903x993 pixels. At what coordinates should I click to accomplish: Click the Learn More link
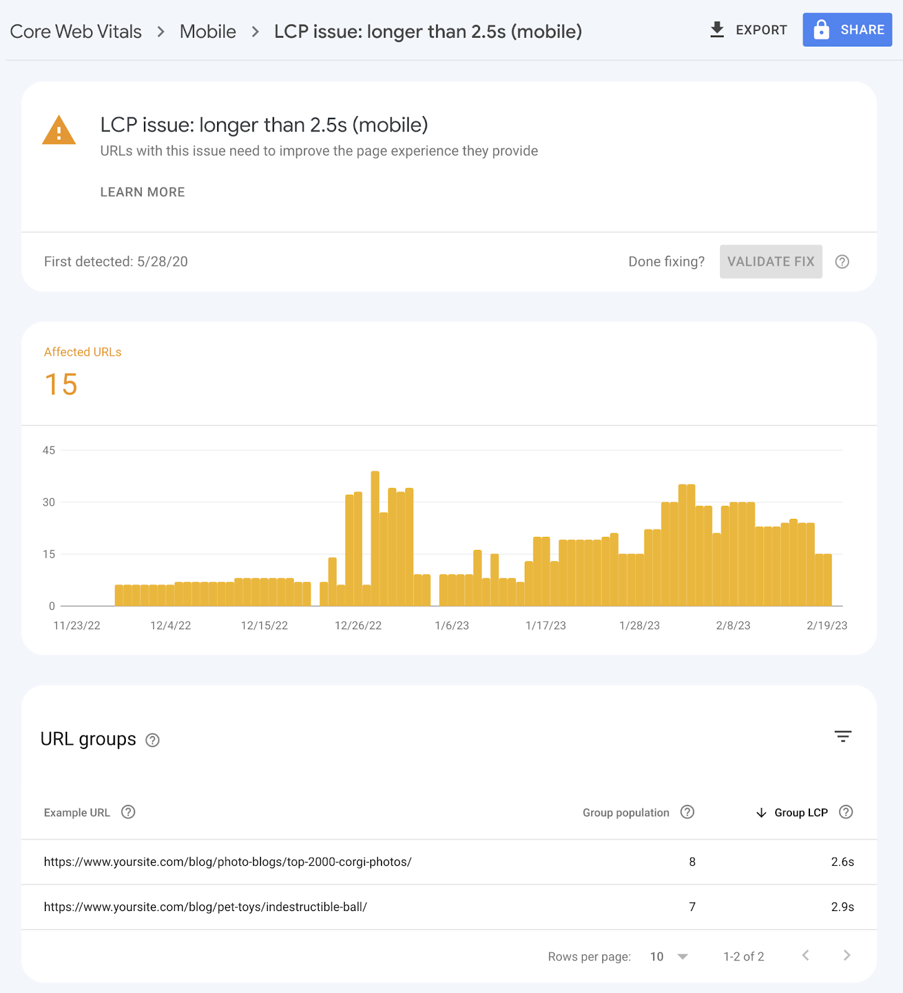coord(143,192)
